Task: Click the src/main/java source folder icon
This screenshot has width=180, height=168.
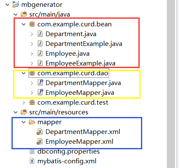Action: [24, 14]
